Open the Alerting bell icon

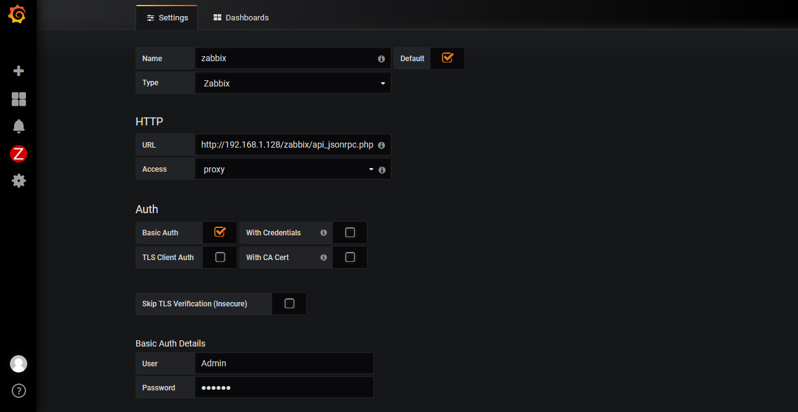[19, 126]
